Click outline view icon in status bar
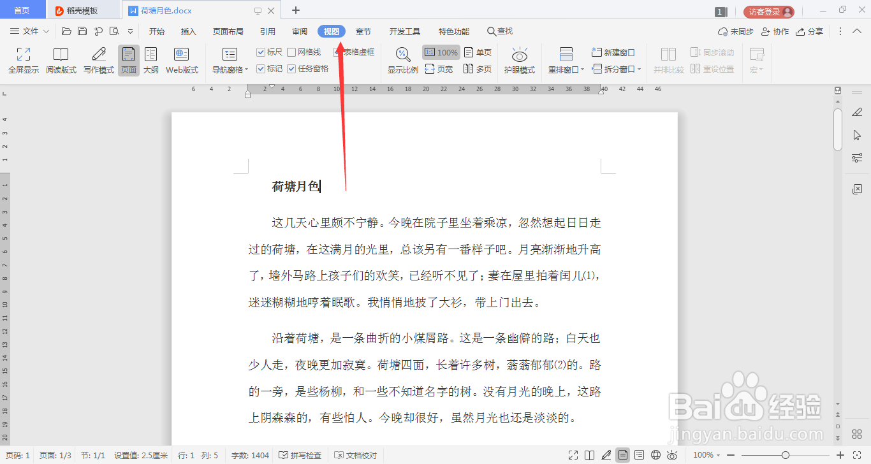Image resolution: width=871 pixels, height=464 pixels. click(640, 455)
